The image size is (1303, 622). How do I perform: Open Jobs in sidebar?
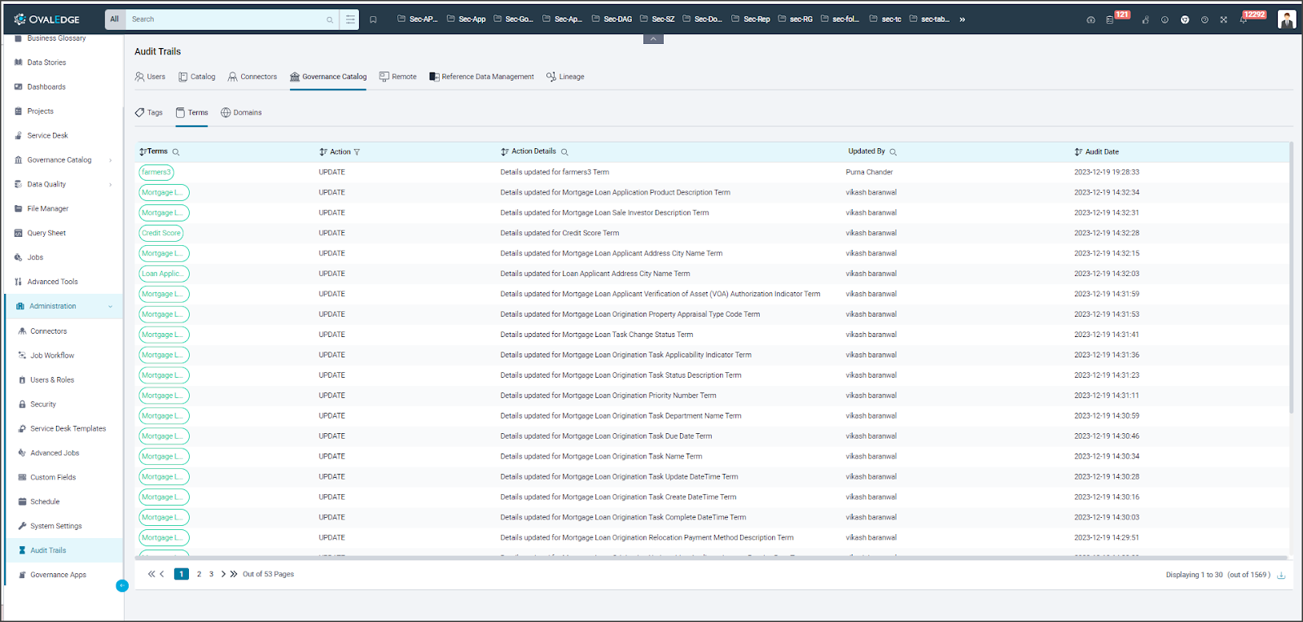click(x=35, y=258)
